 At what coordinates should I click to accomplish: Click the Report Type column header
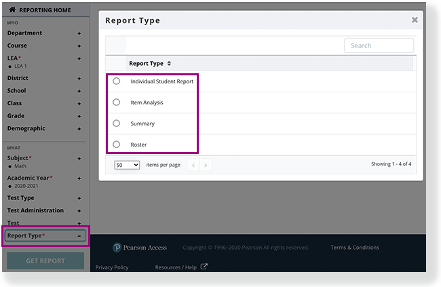[147, 64]
